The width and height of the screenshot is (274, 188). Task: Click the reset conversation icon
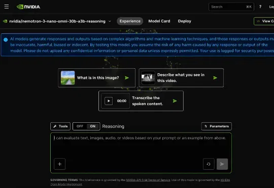click(x=209, y=164)
